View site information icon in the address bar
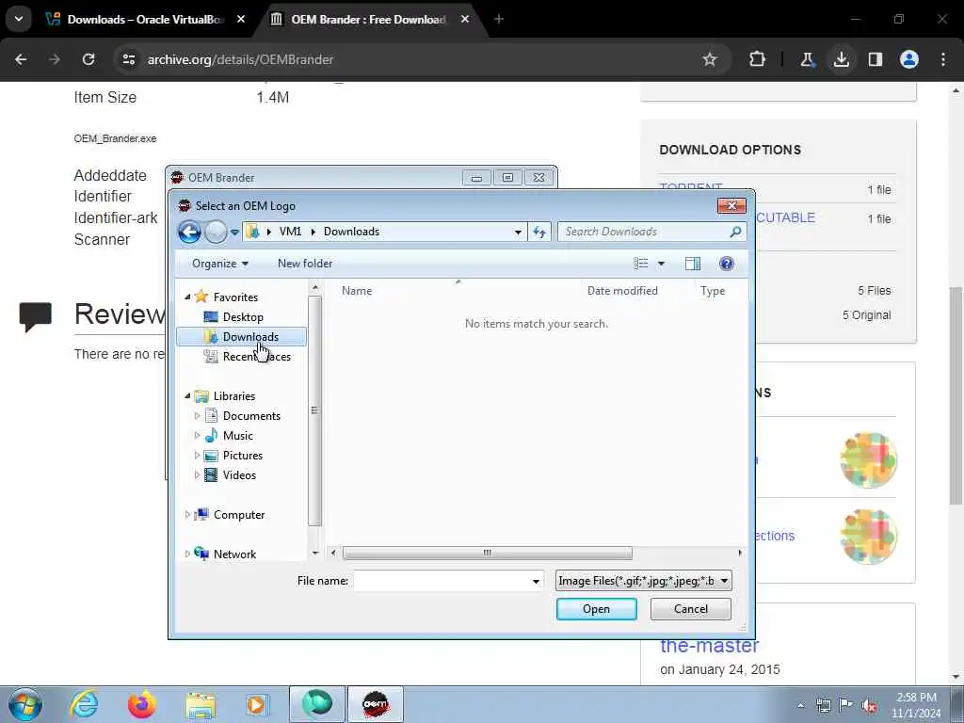The height and width of the screenshot is (723, 964). (x=128, y=59)
